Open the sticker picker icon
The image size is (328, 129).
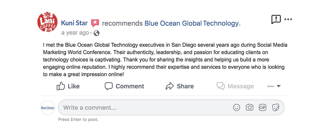click(276, 108)
